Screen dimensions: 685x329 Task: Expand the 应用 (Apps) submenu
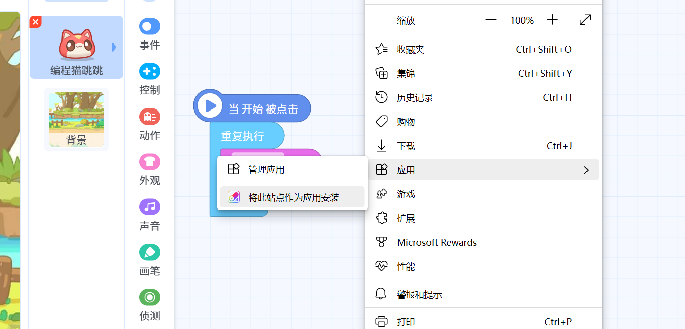pos(483,170)
